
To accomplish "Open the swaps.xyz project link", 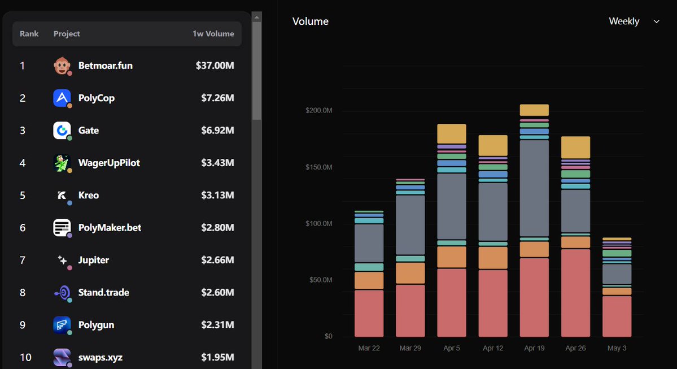I will [x=100, y=357].
